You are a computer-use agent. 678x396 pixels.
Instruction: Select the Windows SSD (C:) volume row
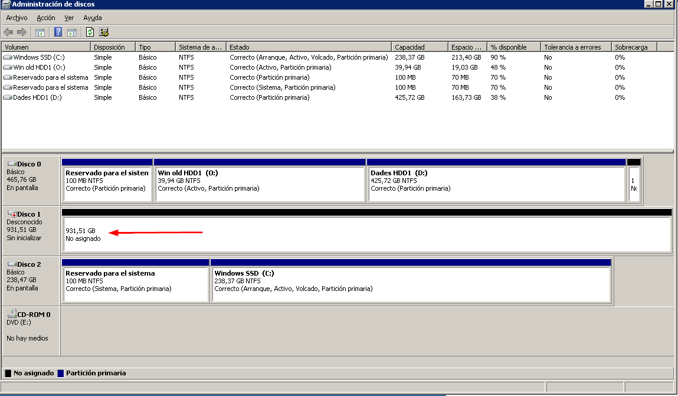[x=338, y=57]
